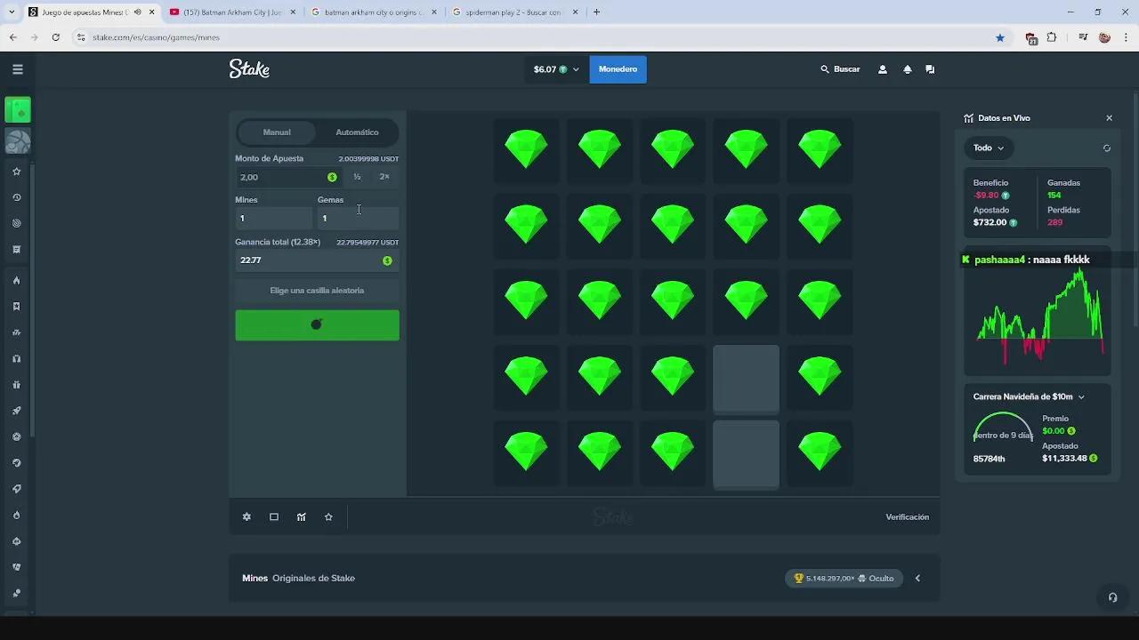Click the Buscar search button
This screenshot has width=1139, height=640.
pyautogui.click(x=840, y=69)
